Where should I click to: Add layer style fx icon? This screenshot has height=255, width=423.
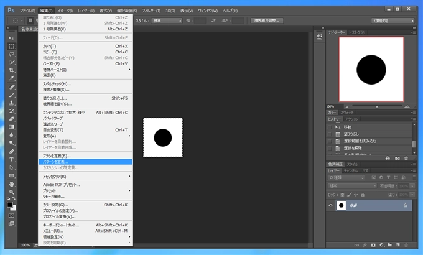coord(365,245)
